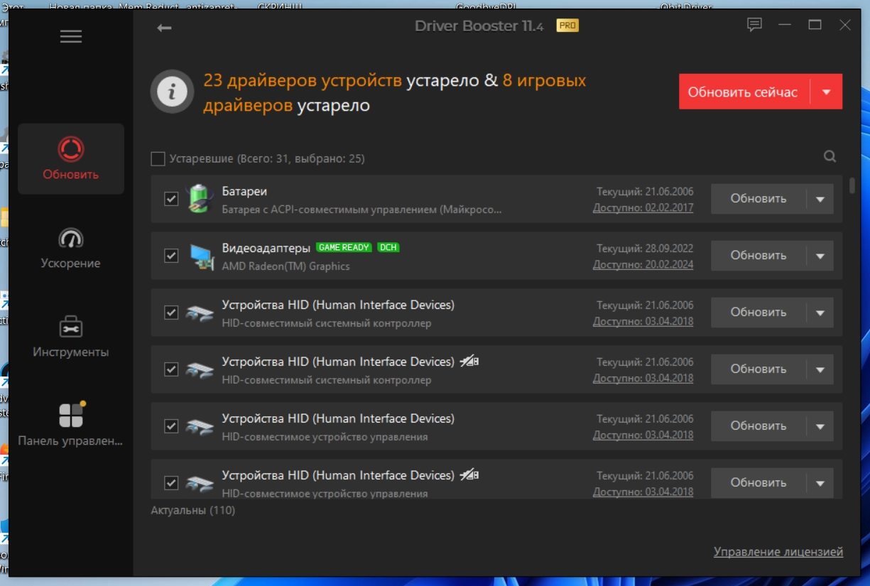Select AMD Radeon(TM) Graphics text
Viewport: 870px width, 586px height.
coord(286,266)
